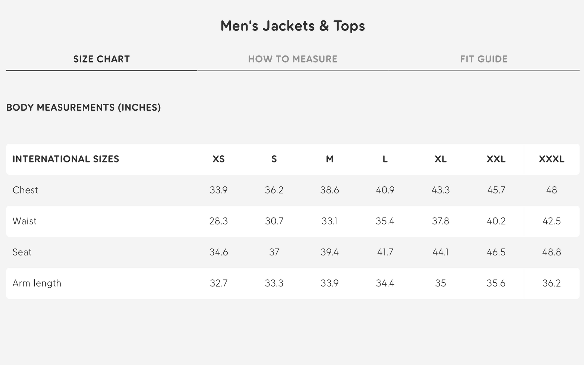This screenshot has height=365, width=584.
Task: Open the How To Measure tab
Action: [x=293, y=59]
